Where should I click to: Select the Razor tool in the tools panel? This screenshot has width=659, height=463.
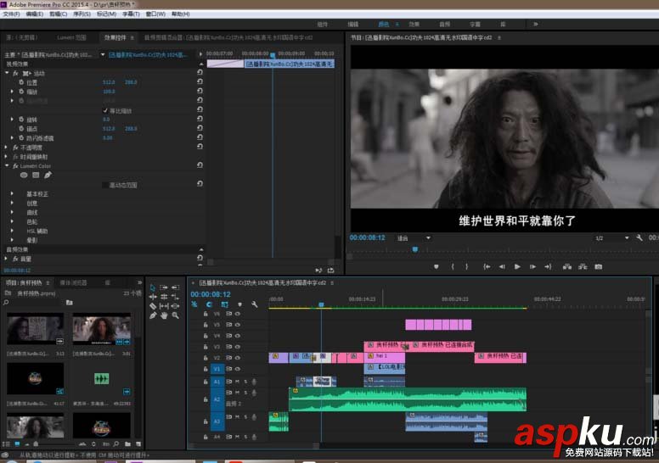153,306
